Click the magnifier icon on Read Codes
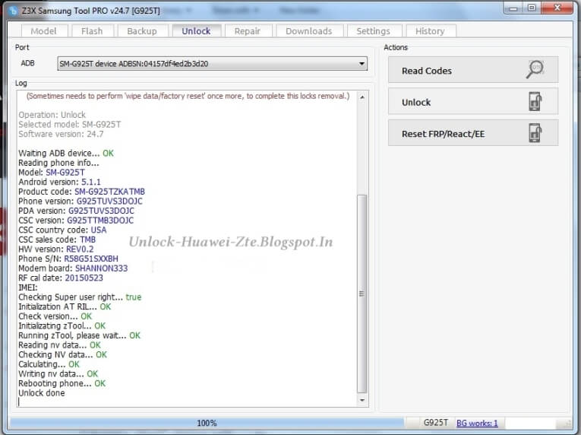This screenshot has height=435, width=581. tap(535, 69)
